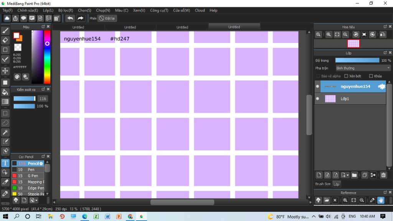
Task: Open Windows Start menu
Action: pyautogui.click(x=5, y=216)
